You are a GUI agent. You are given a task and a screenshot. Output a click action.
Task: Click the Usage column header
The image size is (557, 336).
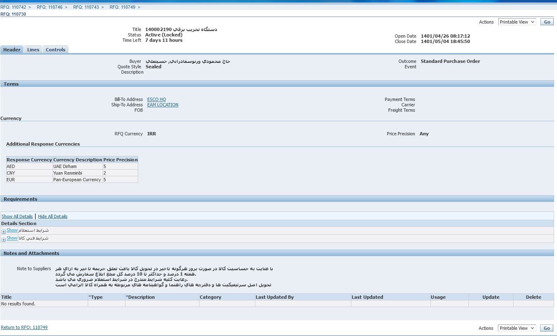(x=449, y=297)
